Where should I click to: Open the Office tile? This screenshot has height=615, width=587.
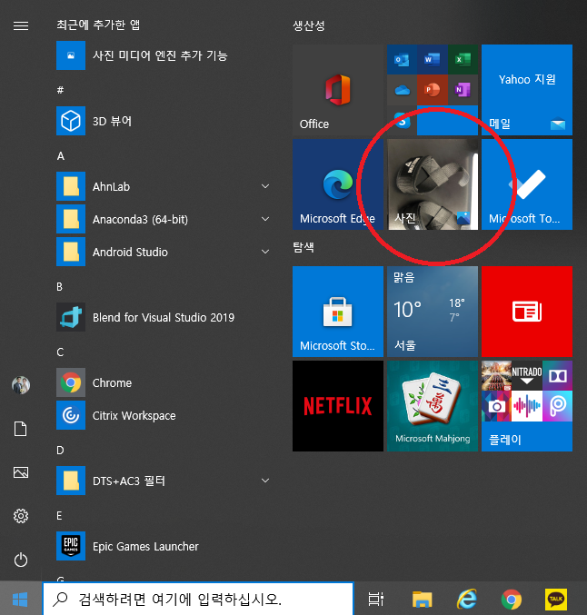(338, 90)
